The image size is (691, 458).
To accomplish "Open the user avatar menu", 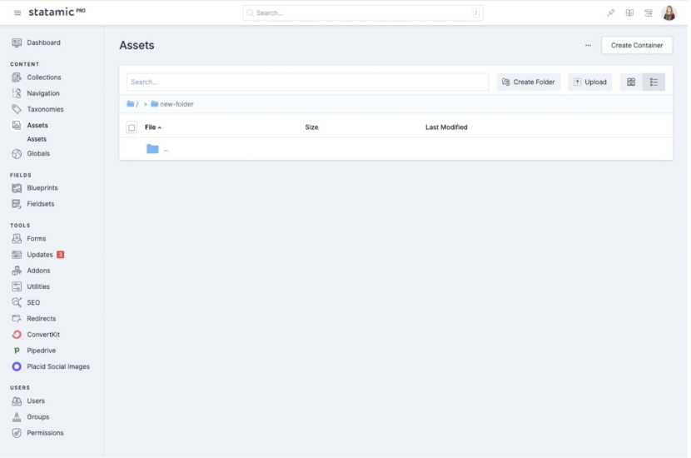I will pyautogui.click(x=669, y=12).
